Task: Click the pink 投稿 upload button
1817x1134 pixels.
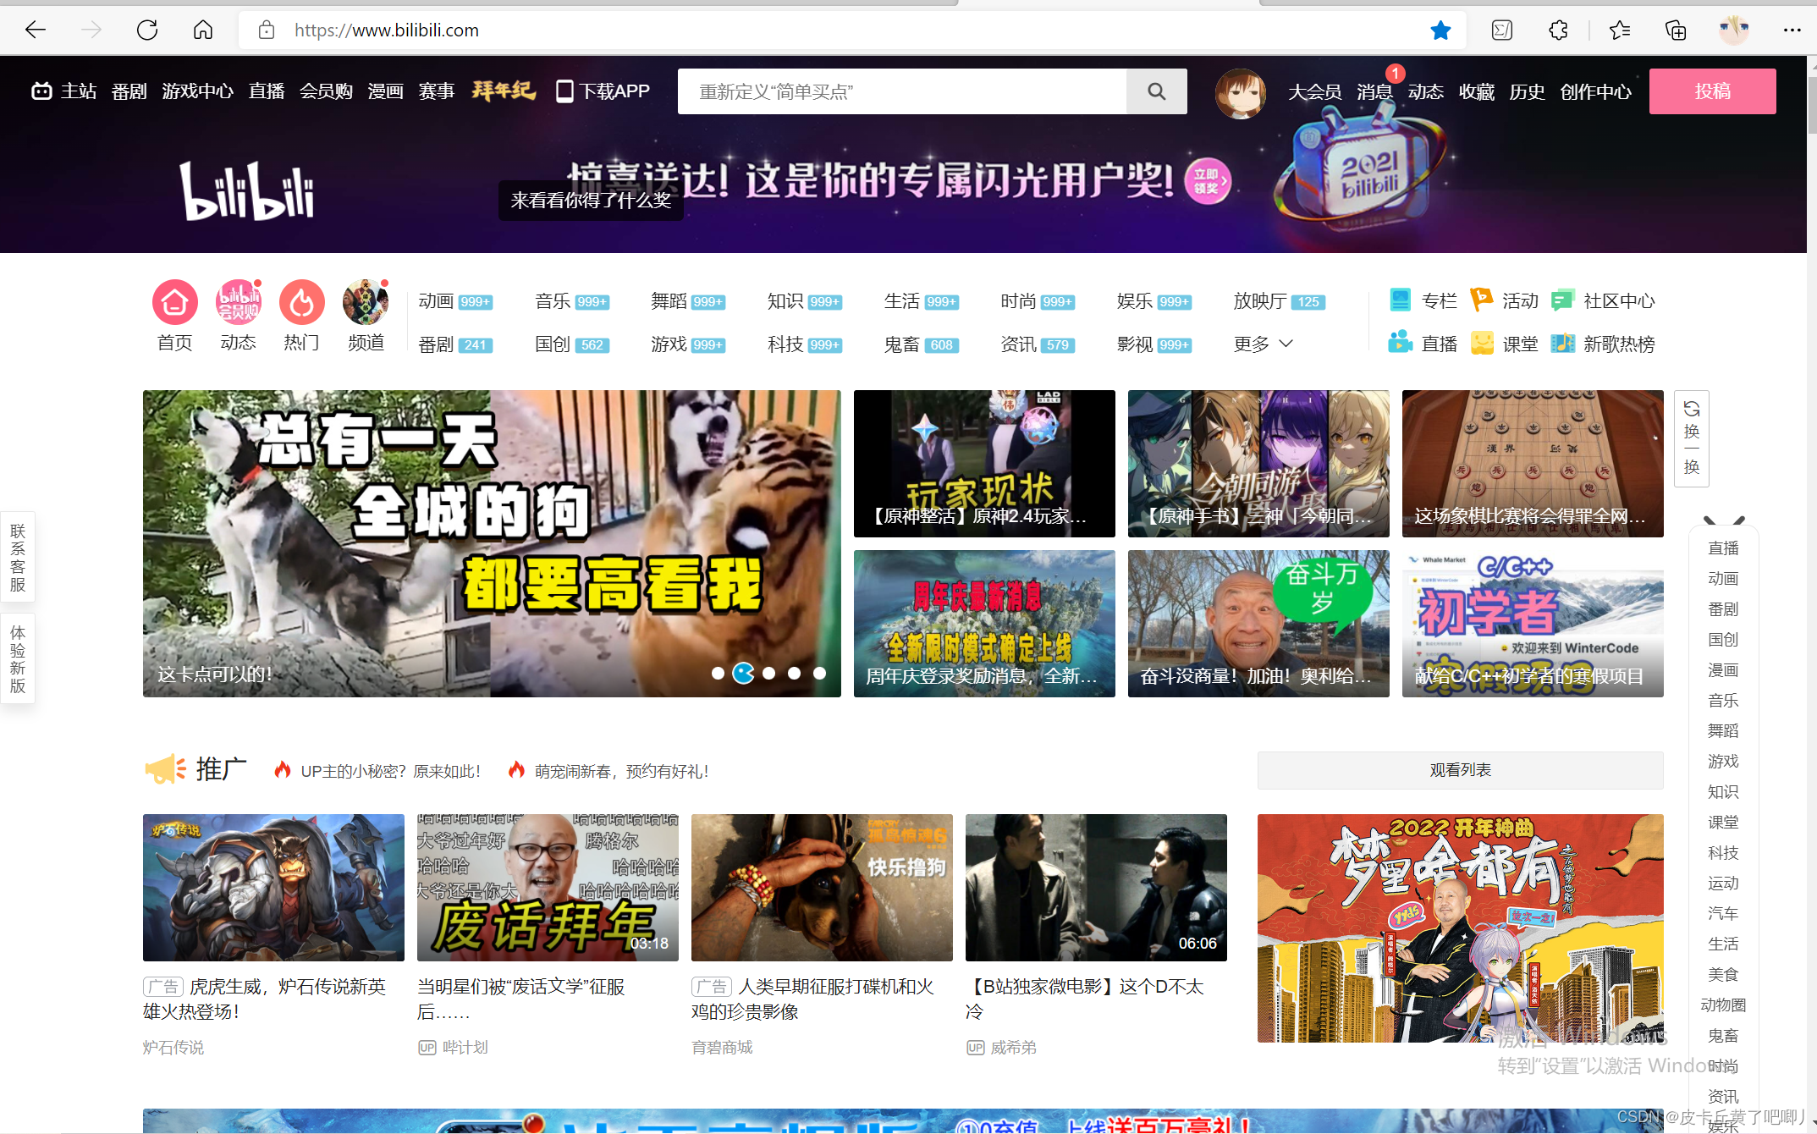Action: click(1712, 91)
